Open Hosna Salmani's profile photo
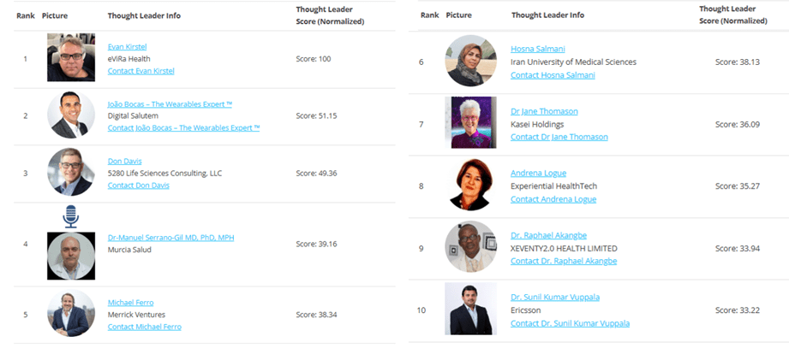The height and width of the screenshot is (348, 789). [x=471, y=61]
